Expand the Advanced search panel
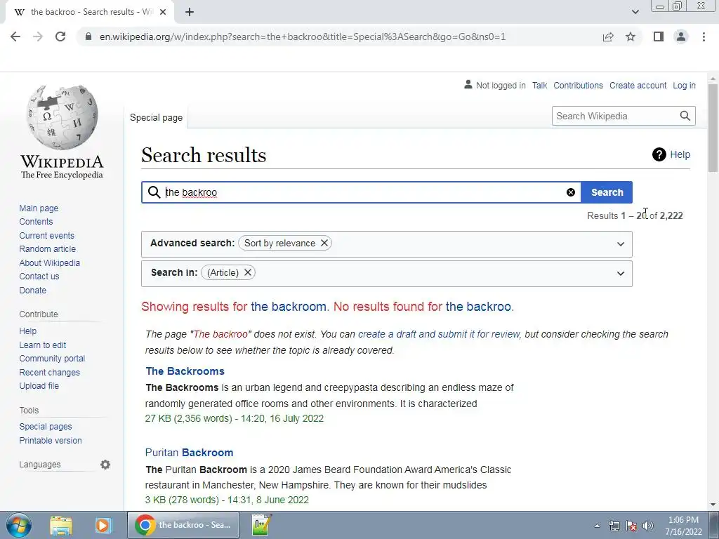This screenshot has width=719, height=539. [621, 244]
